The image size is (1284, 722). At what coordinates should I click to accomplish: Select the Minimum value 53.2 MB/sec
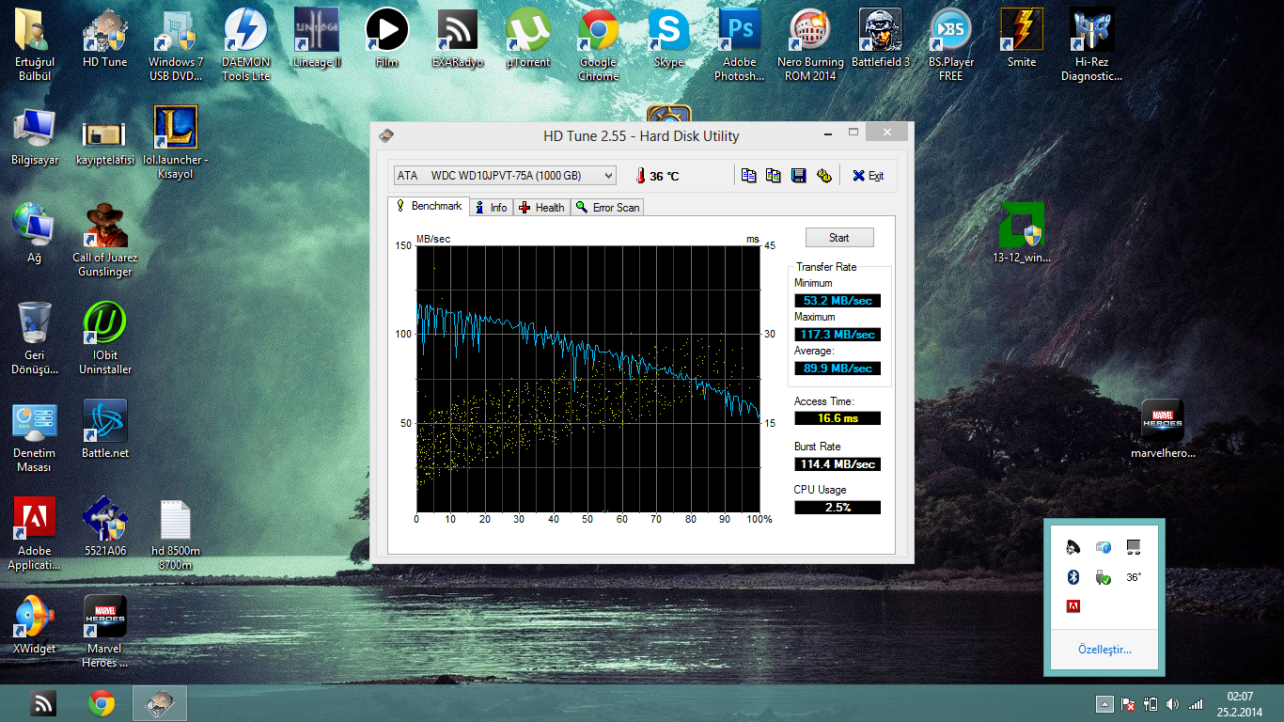click(x=838, y=301)
